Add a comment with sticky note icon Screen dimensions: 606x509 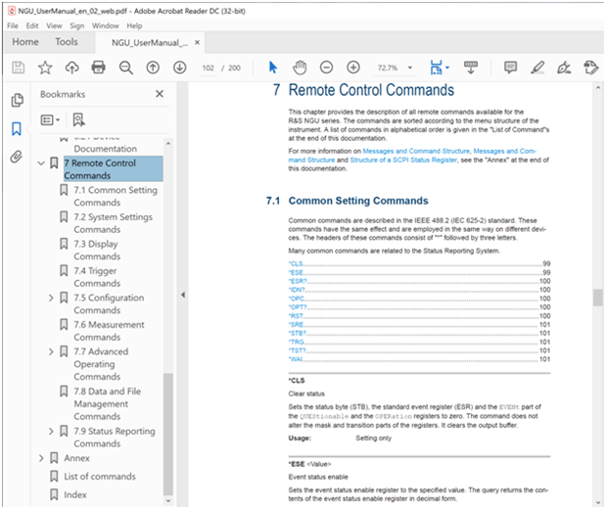tap(510, 68)
